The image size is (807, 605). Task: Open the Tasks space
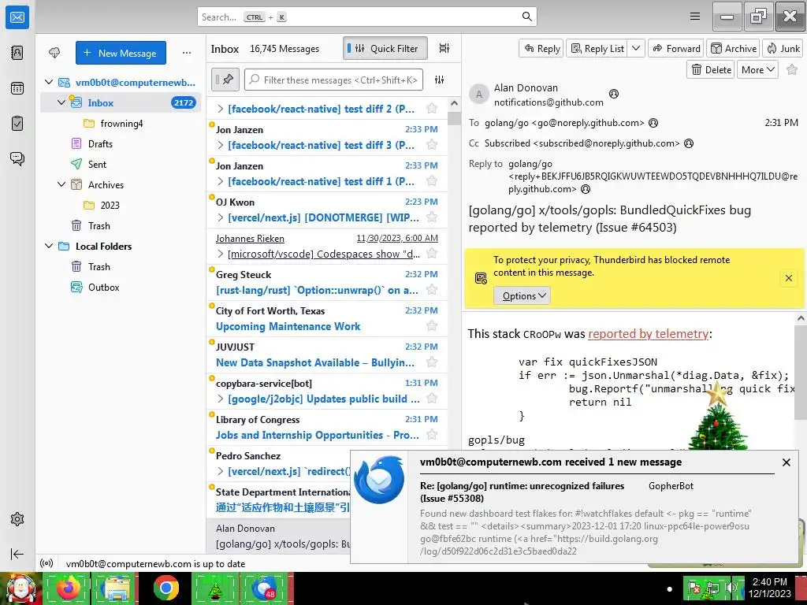click(17, 124)
